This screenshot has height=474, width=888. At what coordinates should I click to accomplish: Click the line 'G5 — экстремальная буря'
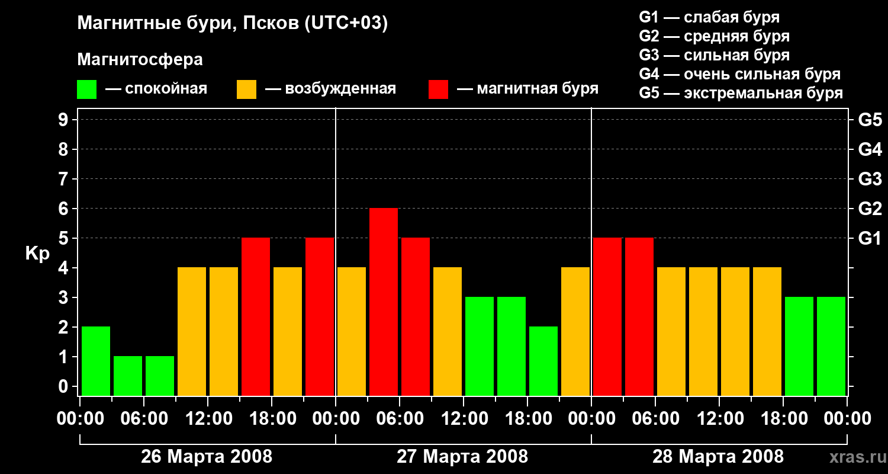click(741, 93)
